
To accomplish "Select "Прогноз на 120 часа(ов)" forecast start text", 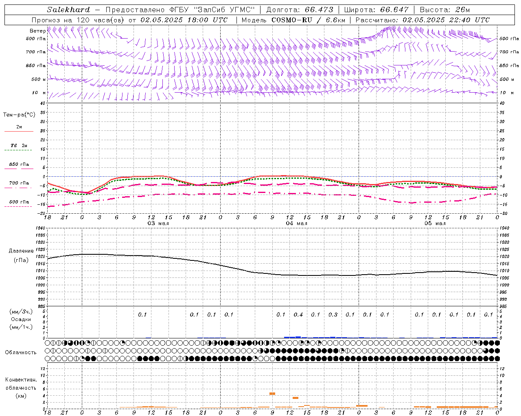I will click(x=78, y=20).
